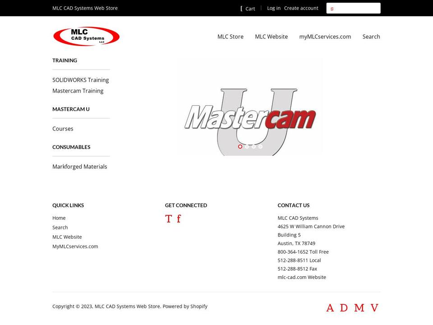Image resolution: width=433 pixels, height=325 pixels.
Task: Open Facebook icon under Get Connected
Action: (179, 219)
